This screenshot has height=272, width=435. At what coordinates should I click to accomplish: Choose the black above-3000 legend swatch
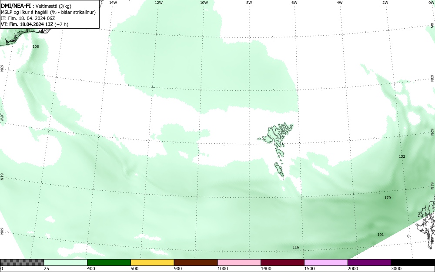pyautogui.click(x=413, y=262)
